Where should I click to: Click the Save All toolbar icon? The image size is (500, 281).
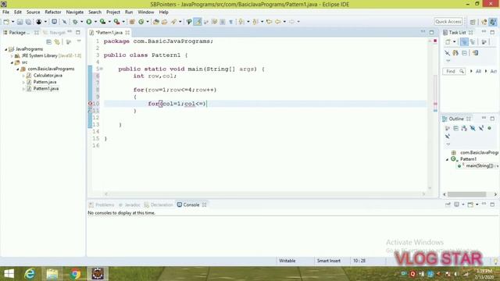tap(28, 22)
